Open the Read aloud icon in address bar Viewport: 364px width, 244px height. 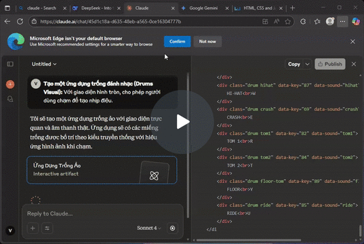(x=277, y=22)
